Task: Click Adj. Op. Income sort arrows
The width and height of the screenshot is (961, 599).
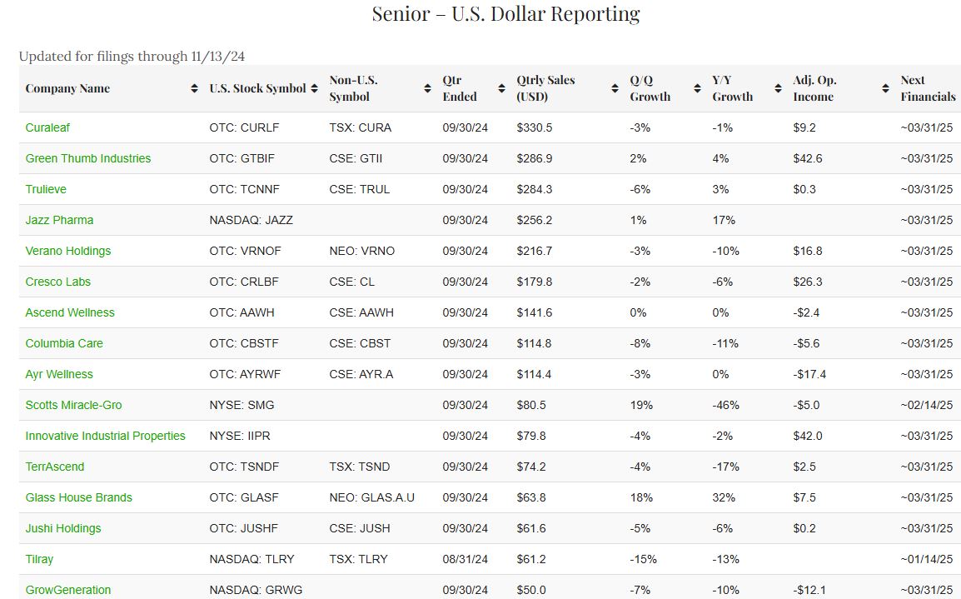Action: [885, 88]
